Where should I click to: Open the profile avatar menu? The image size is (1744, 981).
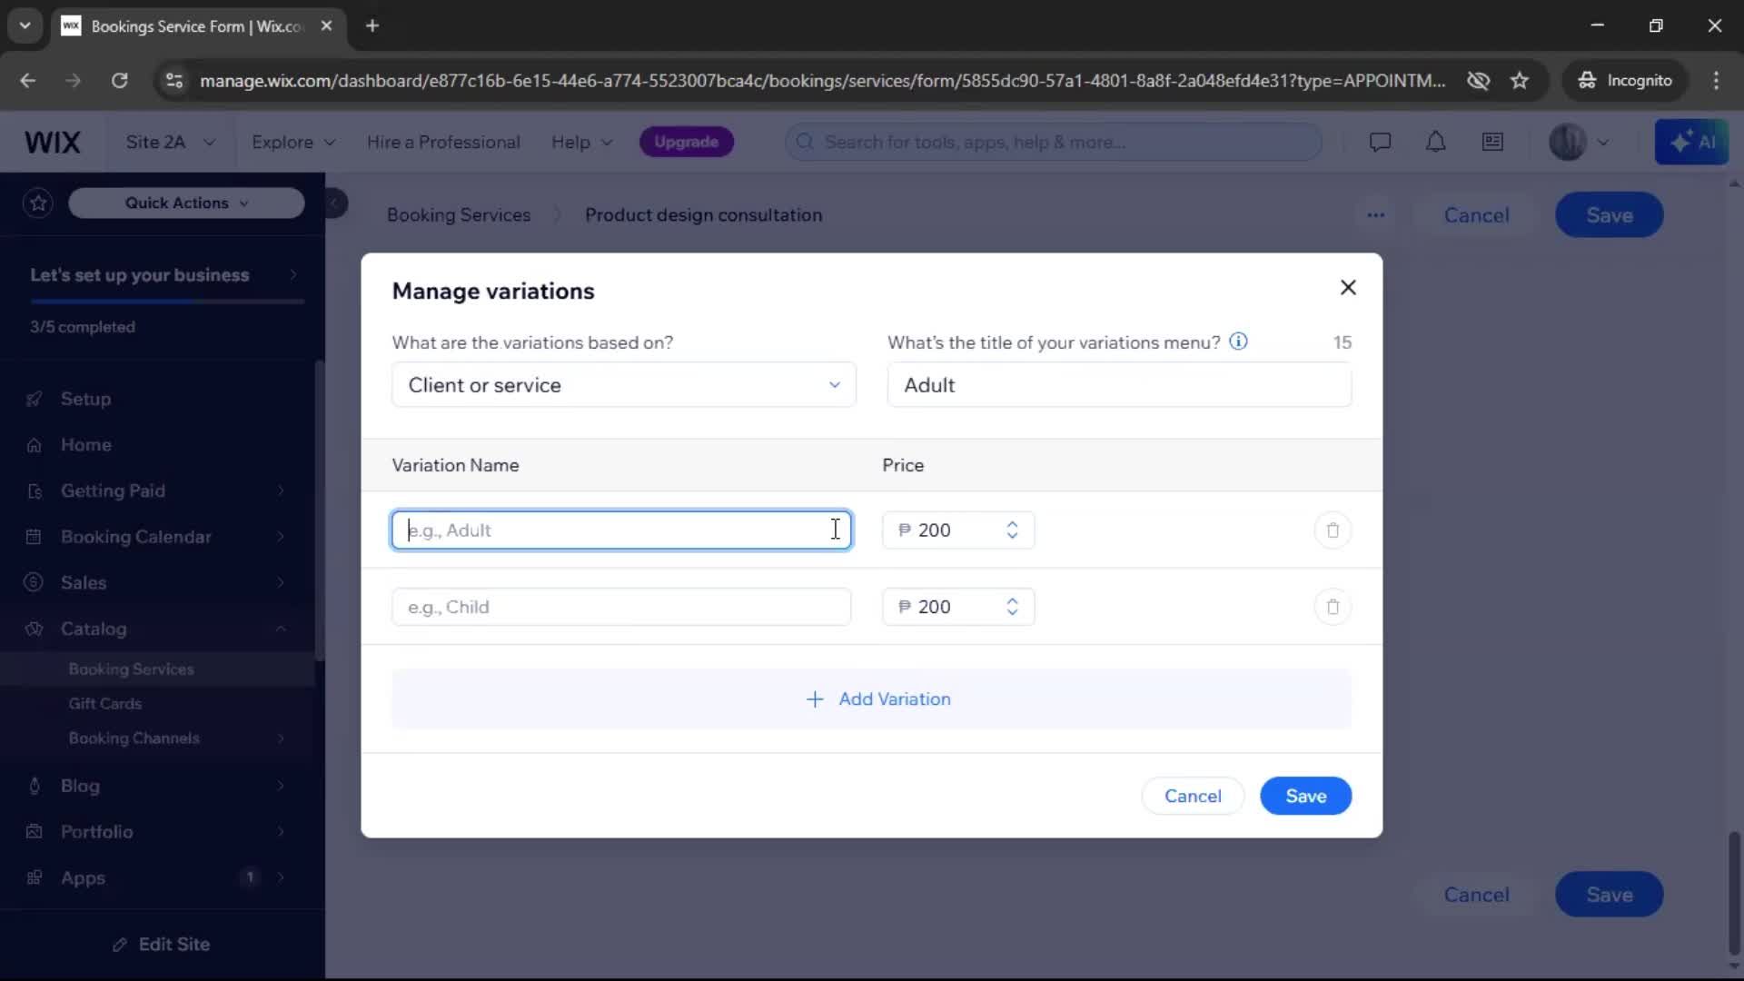pyautogui.click(x=1579, y=143)
